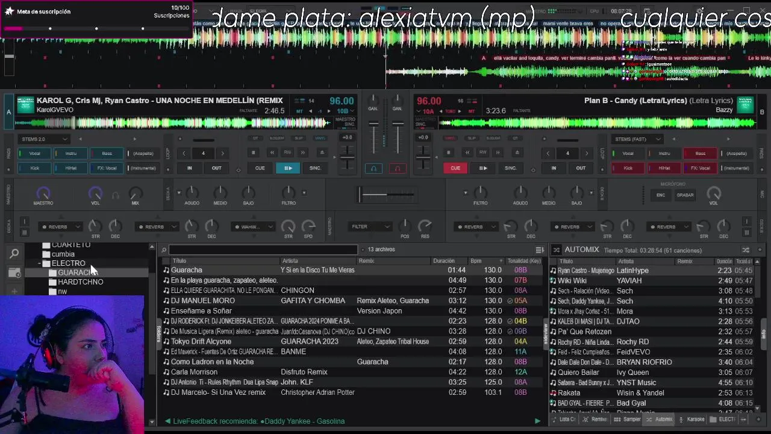Play or pause deck B

[x=482, y=168]
